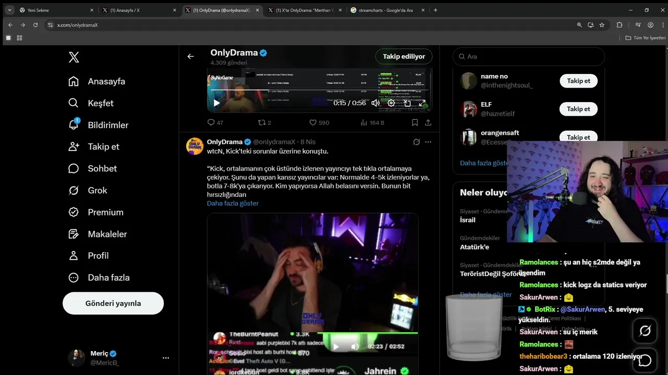Switch to the Anasayfa / X tab

pos(139,10)
